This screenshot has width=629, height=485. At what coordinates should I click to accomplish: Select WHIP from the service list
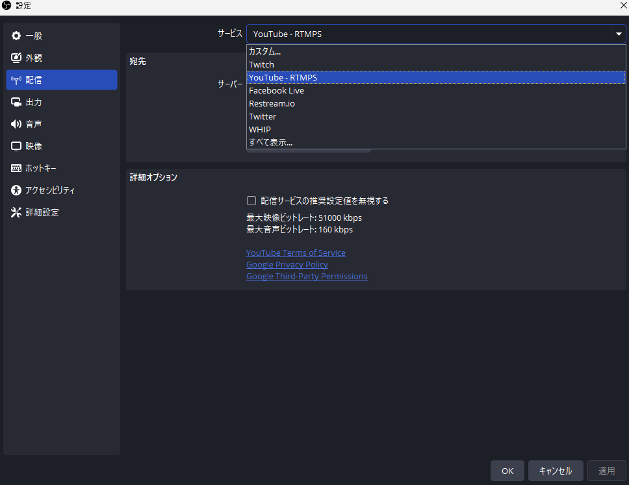(x=260, y=129)
